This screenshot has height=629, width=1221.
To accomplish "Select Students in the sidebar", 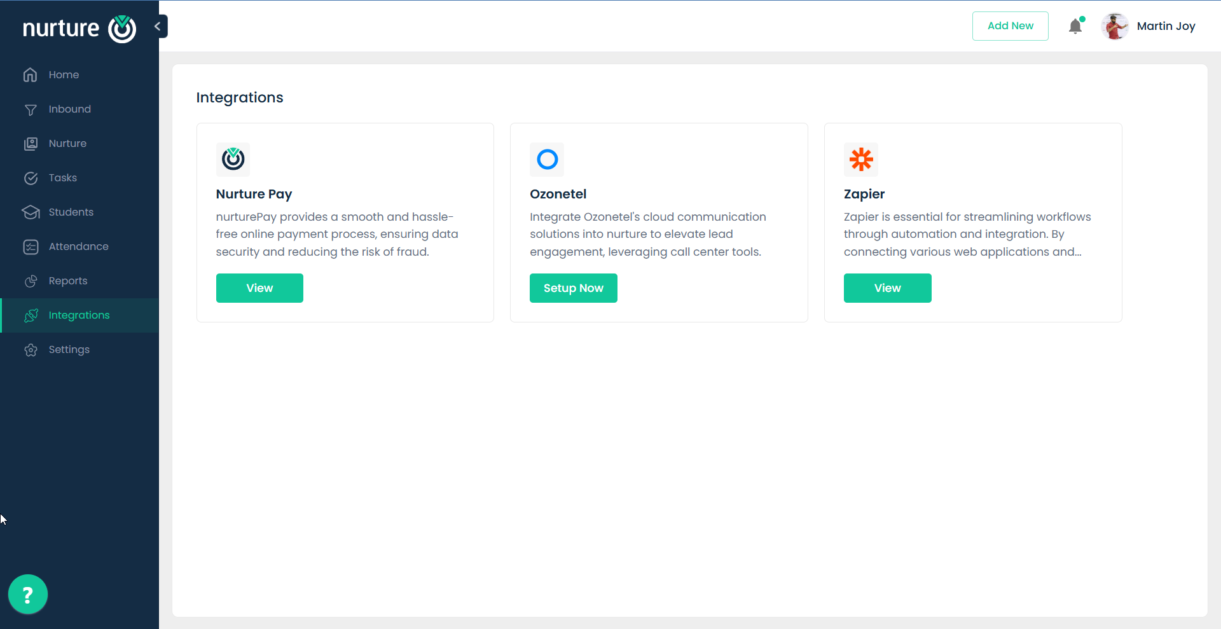I will [x=79, y=212].
